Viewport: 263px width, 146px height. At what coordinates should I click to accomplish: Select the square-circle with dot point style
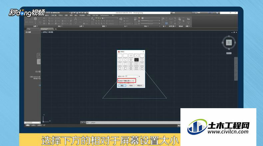(120, 68)
